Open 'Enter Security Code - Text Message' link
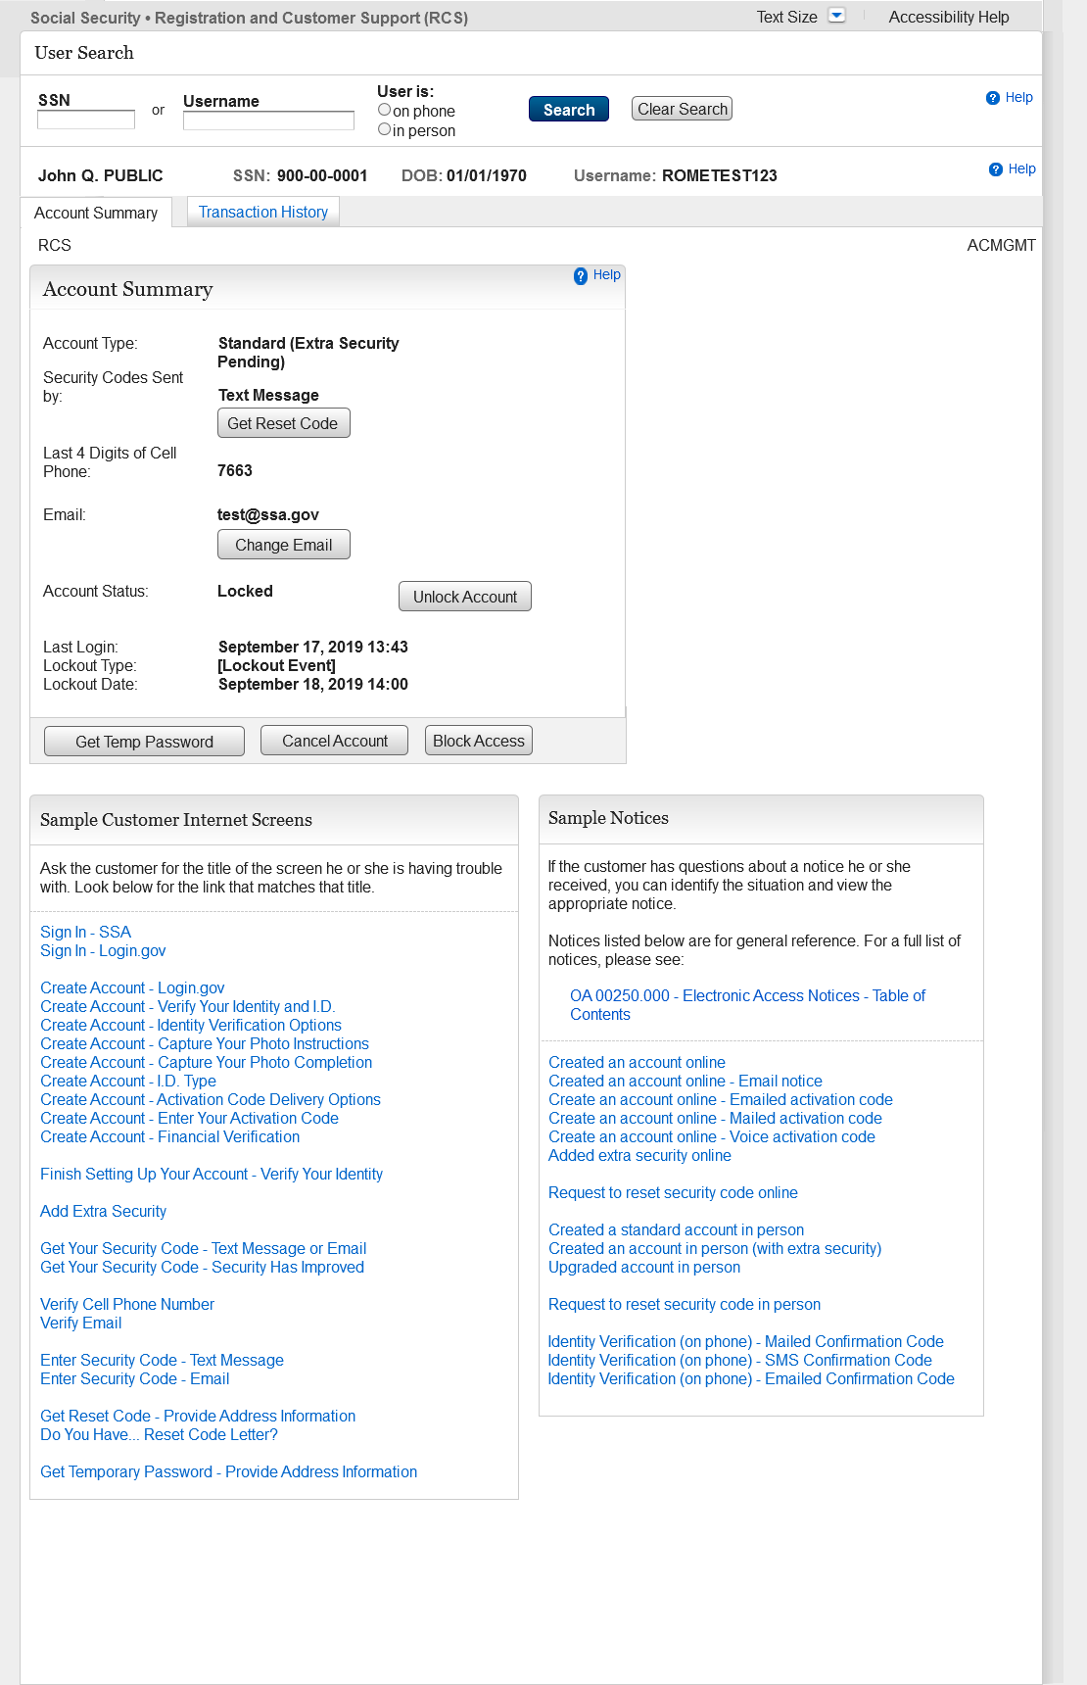The height and width of the screenshot is (1685, 1087). click(x=162, y=1360)
